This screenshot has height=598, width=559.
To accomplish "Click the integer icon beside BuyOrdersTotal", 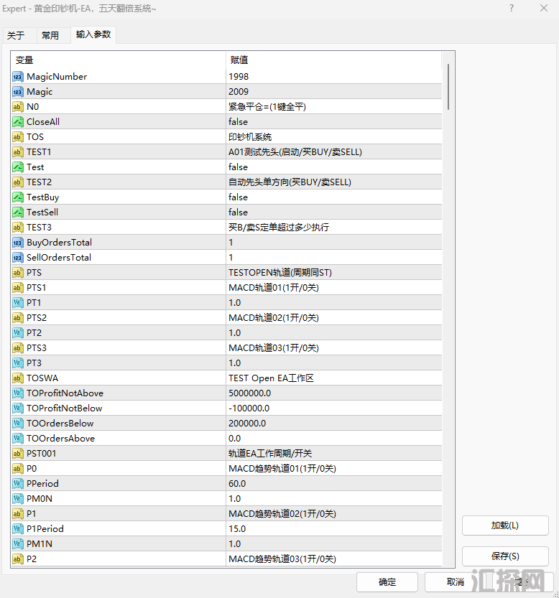I will click(x=18, y=243).
